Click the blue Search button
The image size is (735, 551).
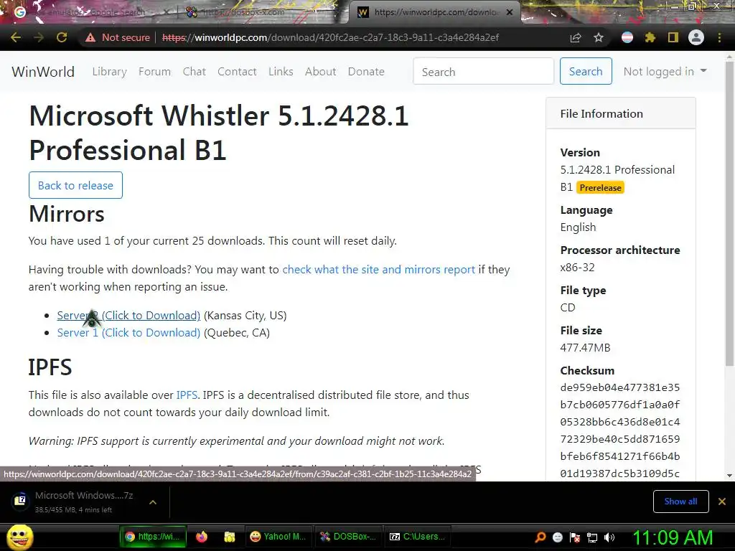[586, 71]
